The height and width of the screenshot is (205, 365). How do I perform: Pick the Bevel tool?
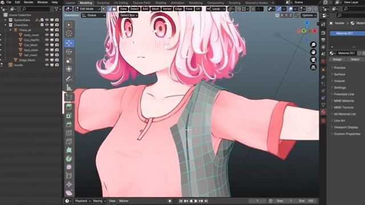pyautogui.click(x=69, y=124)
